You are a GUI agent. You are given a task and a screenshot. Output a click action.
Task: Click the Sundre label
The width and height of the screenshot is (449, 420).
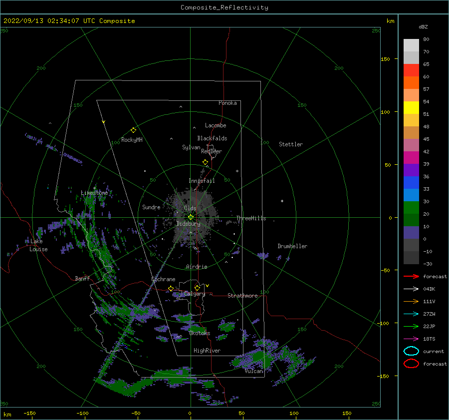[x=151, y=207]
